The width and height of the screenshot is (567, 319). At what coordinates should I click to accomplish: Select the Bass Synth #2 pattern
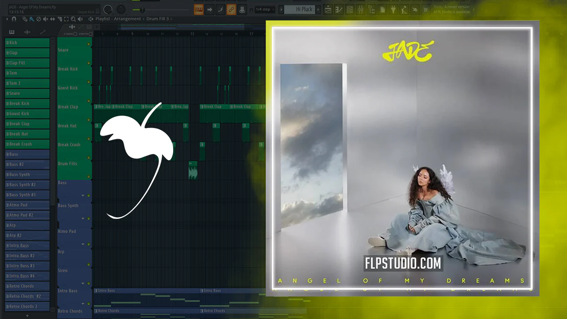(27, 185)
